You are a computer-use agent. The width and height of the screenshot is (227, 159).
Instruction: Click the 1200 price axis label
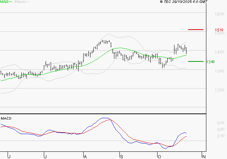(x=219, y=90)
